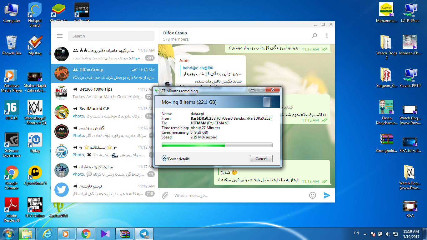427x240 pixels.
Task: Select the L2TP-IPsec connection icon
Action: pos(410,12)
